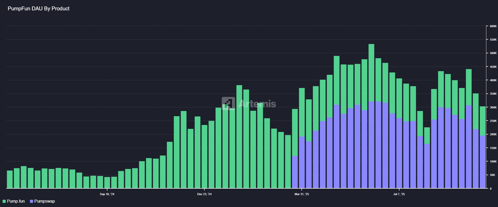This screenshot has width=498, height=207.
Task: Click the Sep 16, '24 axis label
Action: point(107,194)
